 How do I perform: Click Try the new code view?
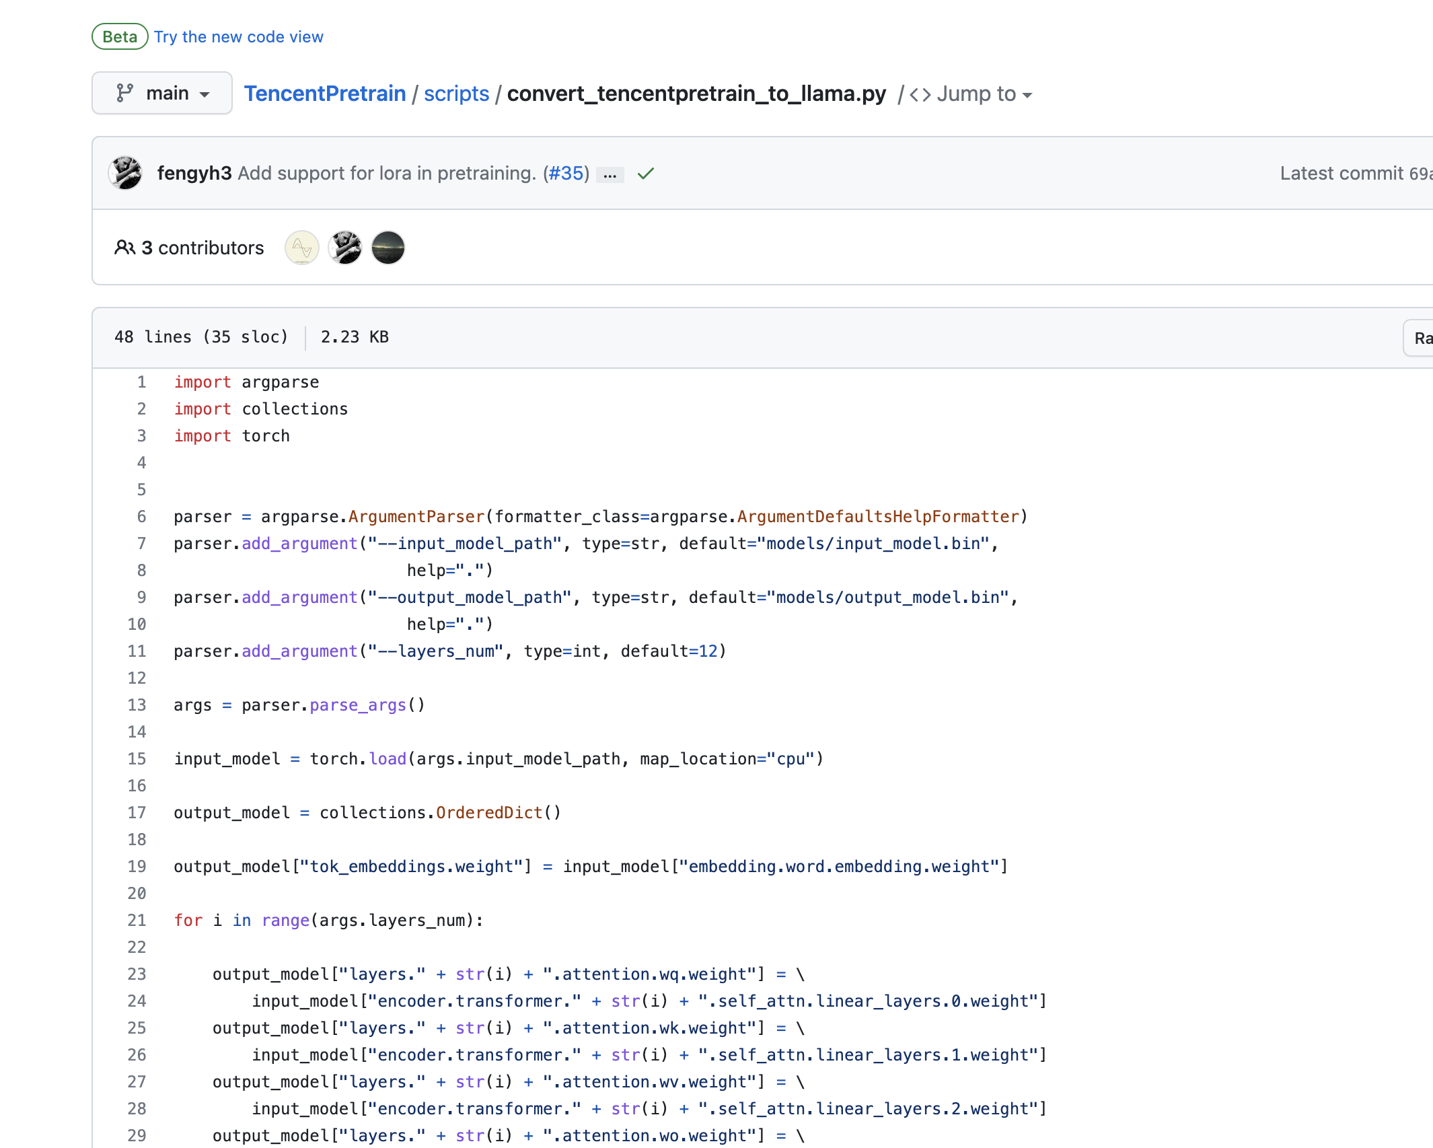pyautogui.click(x=239, y=37)
